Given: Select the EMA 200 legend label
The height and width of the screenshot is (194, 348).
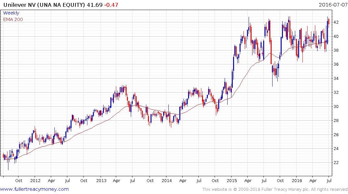Looking at the screenshot, I should (x=13, y=19).
